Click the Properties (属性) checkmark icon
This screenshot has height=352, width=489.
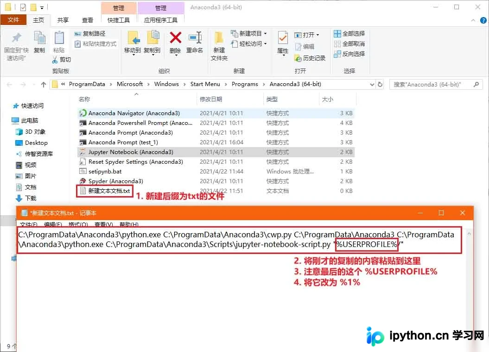point(283,38)
